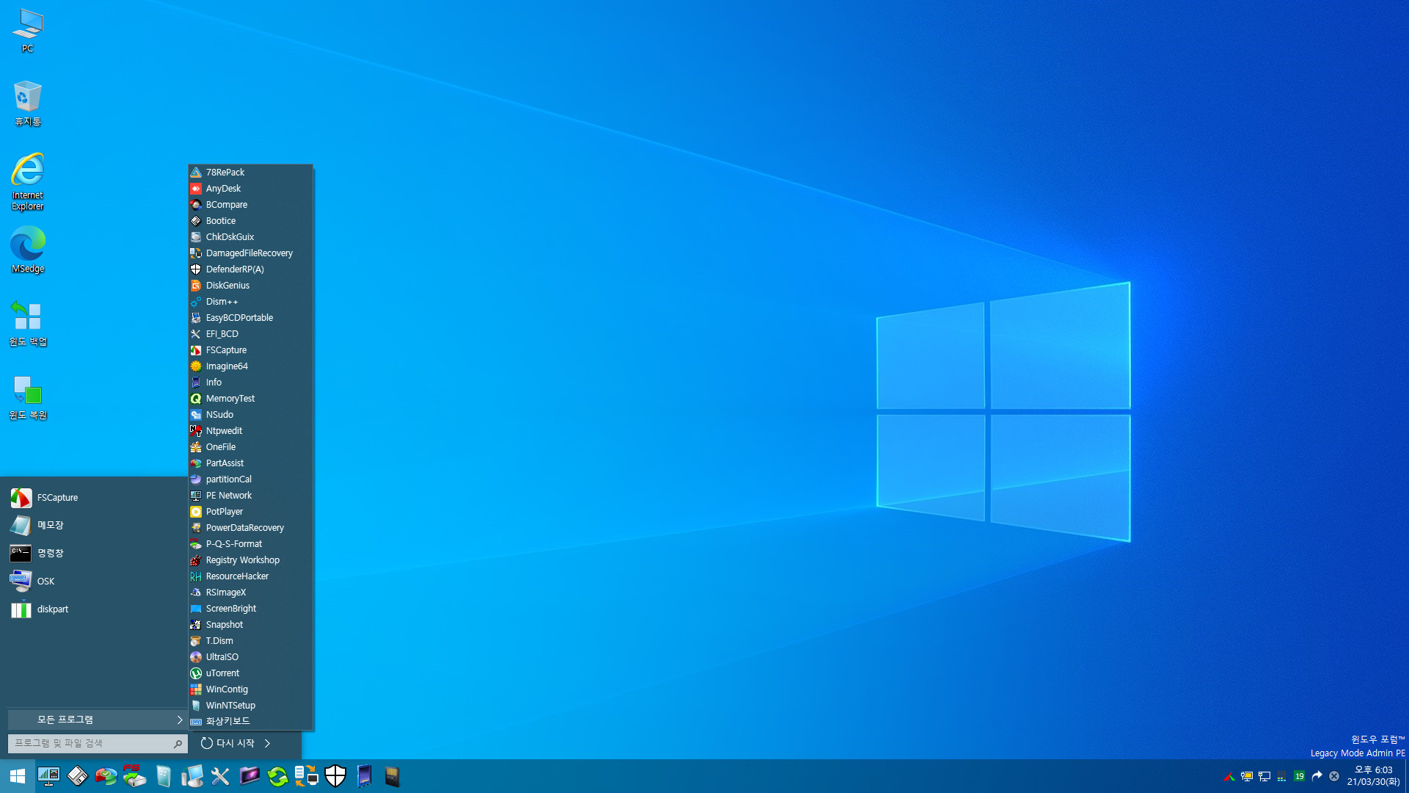Click the magnifier search icon in start menu

click(x=178, y=744)
